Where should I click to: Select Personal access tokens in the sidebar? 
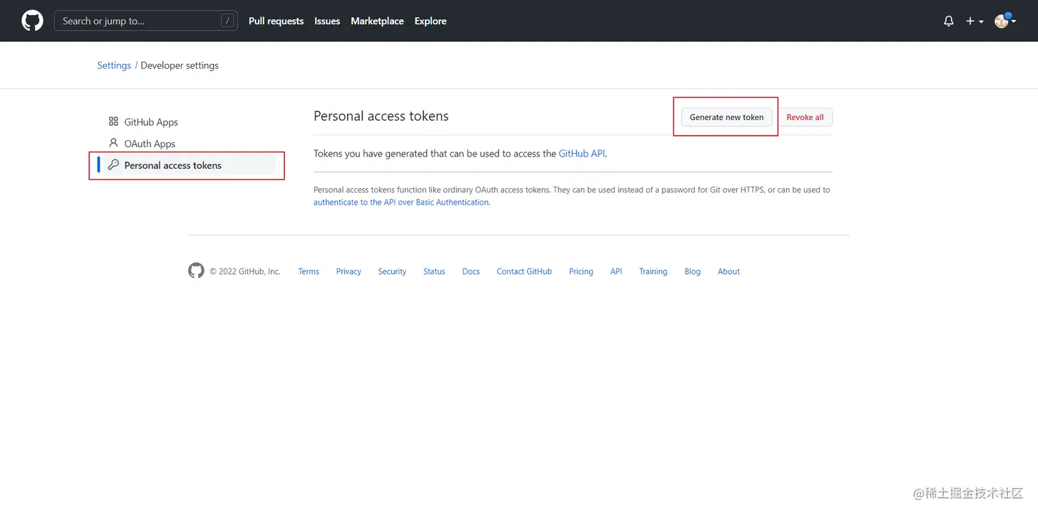click(186, 165)
